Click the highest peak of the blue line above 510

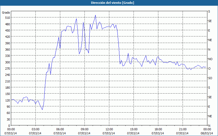click(x=95, y=15)
